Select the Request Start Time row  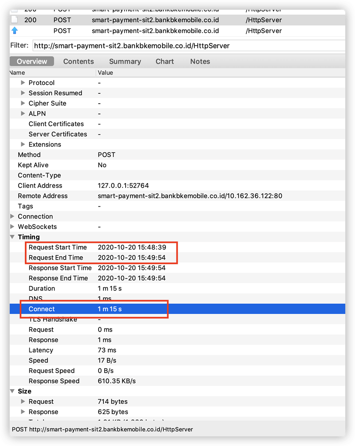click(x=177, y=247)
